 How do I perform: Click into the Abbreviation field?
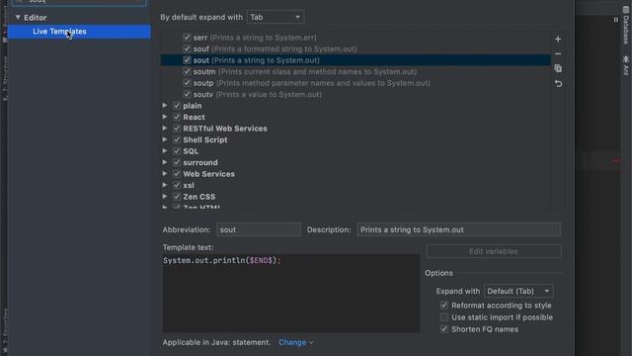coord(259,229)
